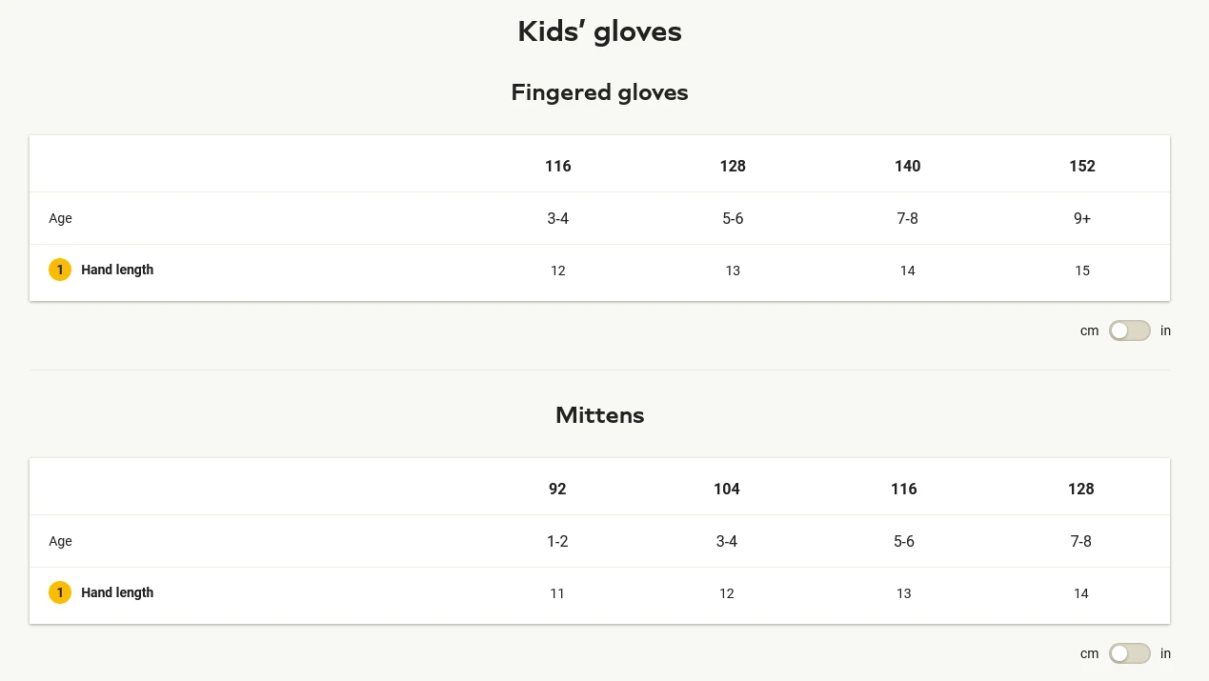Select size 116 column header in Fingered gloves
Screen dimensions: 1209x681
[558, 167]
